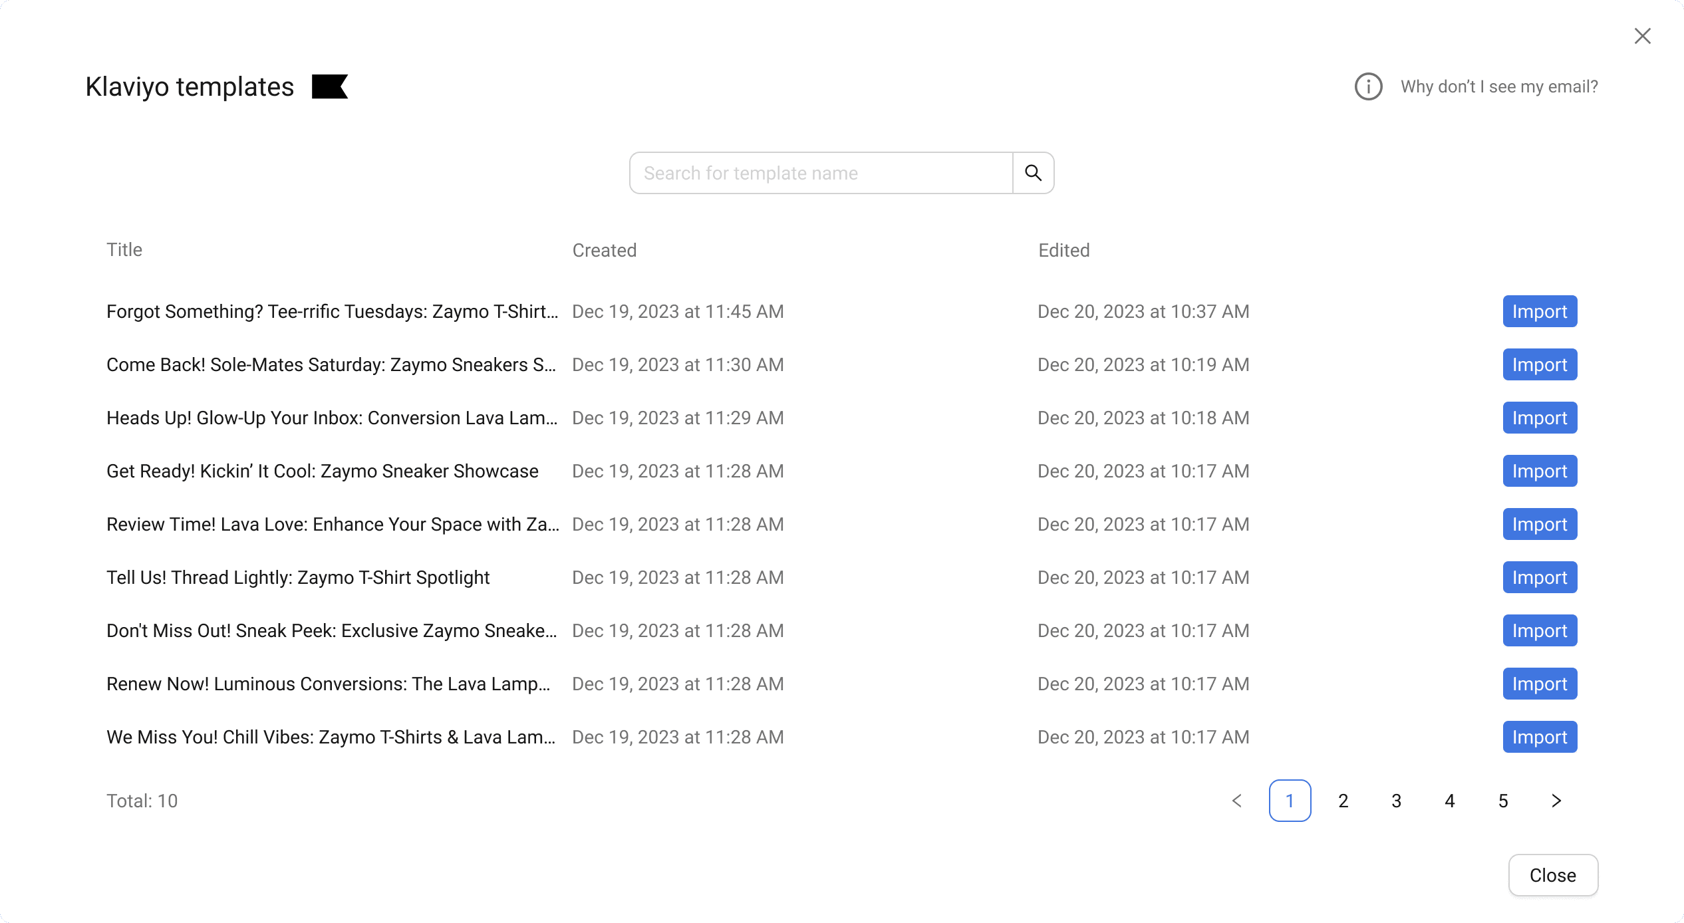Click the search magnifier icon
This screenshot has height=923, width=1684.
pos(1033,173)
